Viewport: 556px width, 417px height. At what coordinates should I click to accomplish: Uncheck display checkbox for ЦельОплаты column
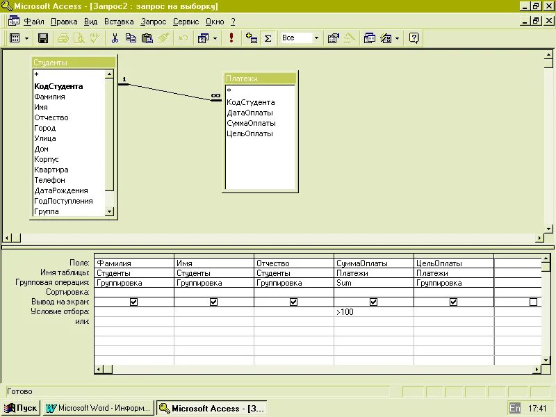[x=454, y=302]
